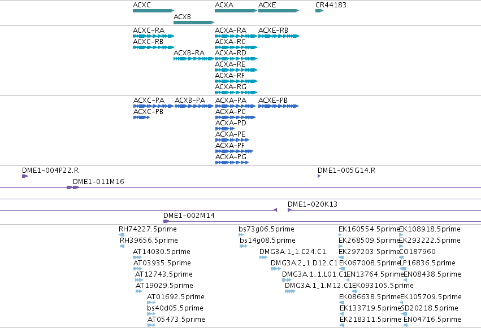Click EST AT19029.5prime
Screen dimensions: 481x328
(138, 291)
